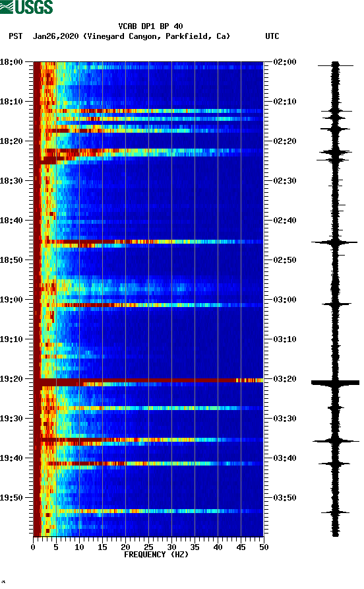Click the 19:50 PST time label
Screen dimensions: 364x589
tap(11, 498)
